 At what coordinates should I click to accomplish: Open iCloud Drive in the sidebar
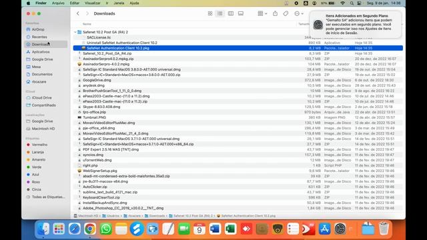click(x=41, y=97)
